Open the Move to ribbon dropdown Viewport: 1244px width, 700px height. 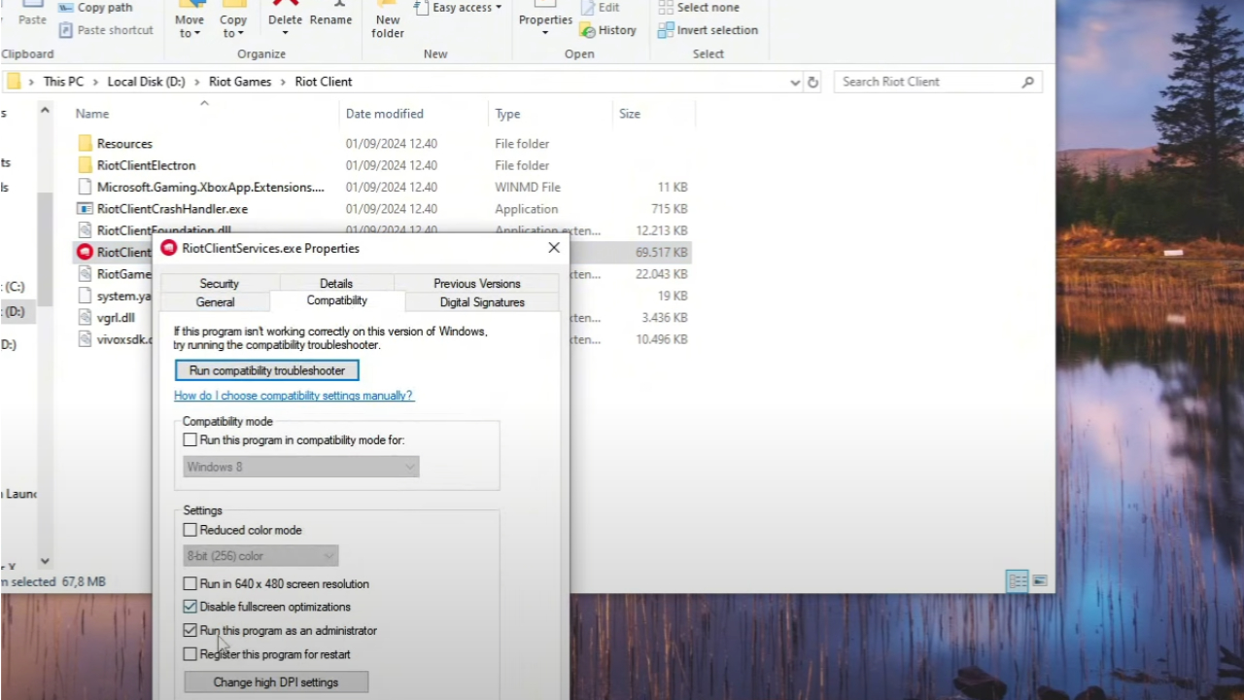[190, 21]
